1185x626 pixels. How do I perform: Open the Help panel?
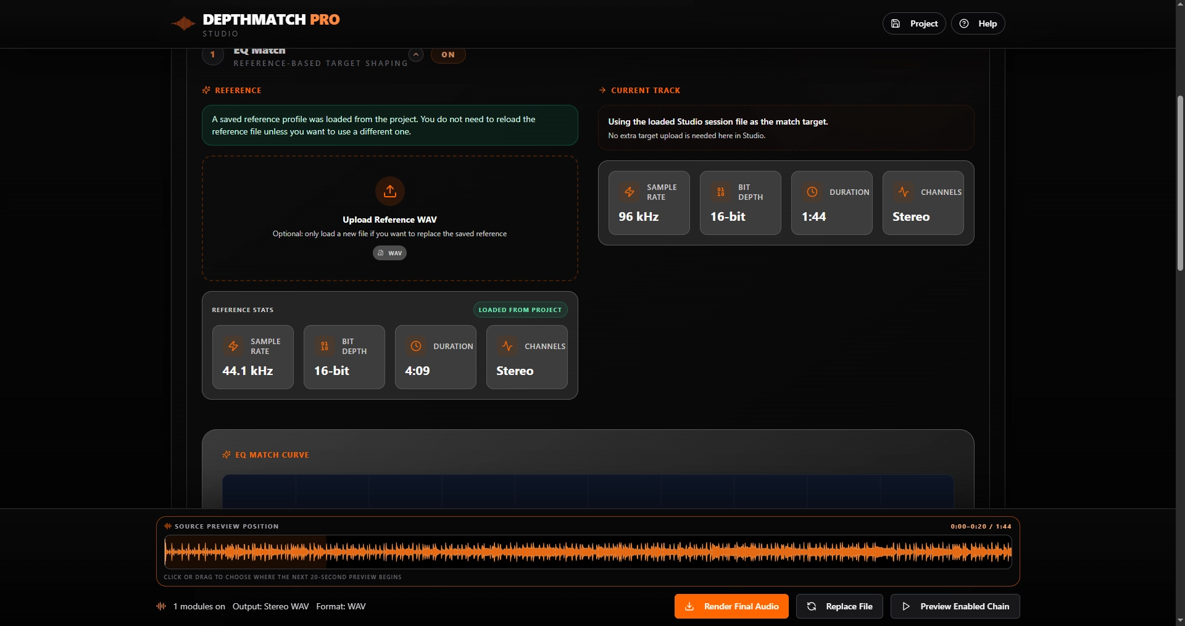pyautogui.click(x=978, y=23)
